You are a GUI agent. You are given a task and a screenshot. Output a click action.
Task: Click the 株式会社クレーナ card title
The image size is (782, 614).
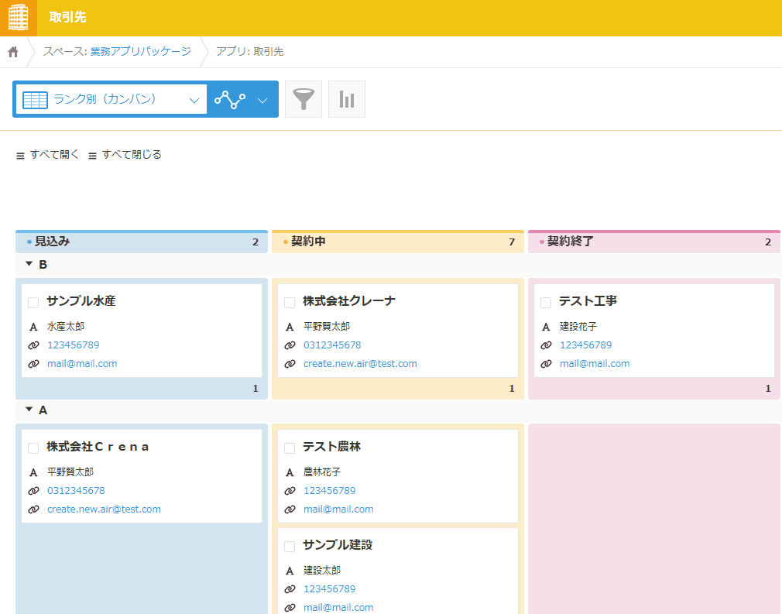[x=349, y=300]
